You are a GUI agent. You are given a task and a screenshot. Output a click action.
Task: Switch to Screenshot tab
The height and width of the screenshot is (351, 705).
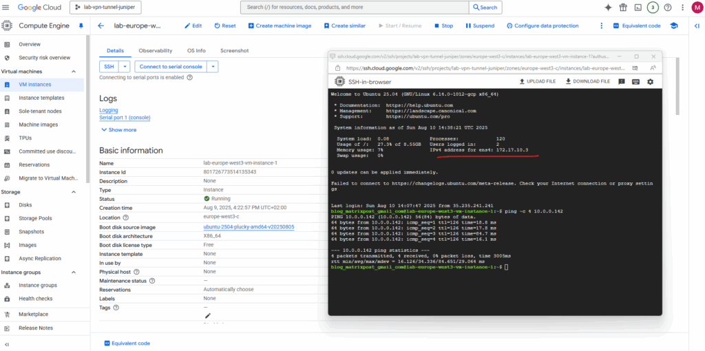click(234, 51)
